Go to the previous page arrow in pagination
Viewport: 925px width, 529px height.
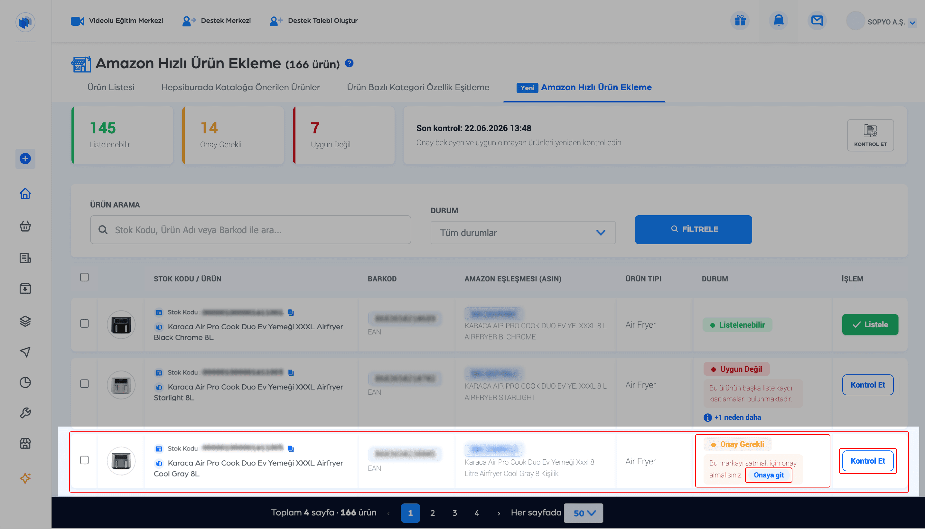tap(389, 514)
